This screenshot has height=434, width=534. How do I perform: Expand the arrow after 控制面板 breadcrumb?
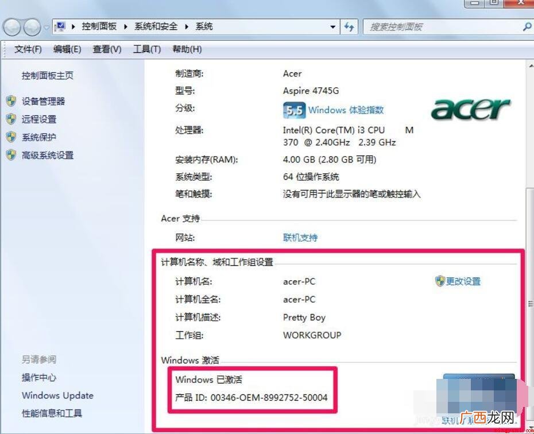pos(125,27)
